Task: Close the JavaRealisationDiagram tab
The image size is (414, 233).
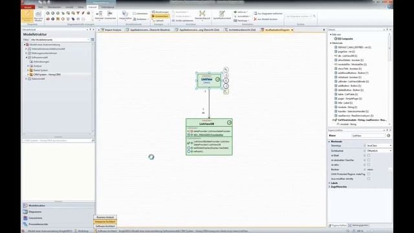Action: point(292,30)
